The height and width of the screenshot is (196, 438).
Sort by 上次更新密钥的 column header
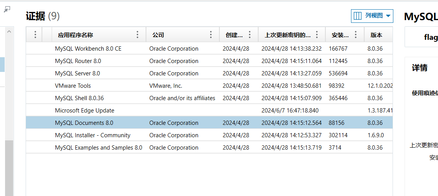[288, 35]
